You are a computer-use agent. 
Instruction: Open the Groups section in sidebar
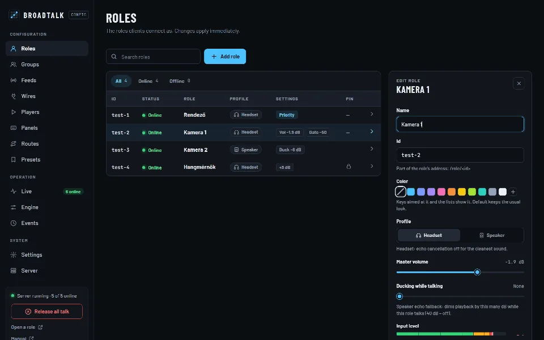pos(47,65)
